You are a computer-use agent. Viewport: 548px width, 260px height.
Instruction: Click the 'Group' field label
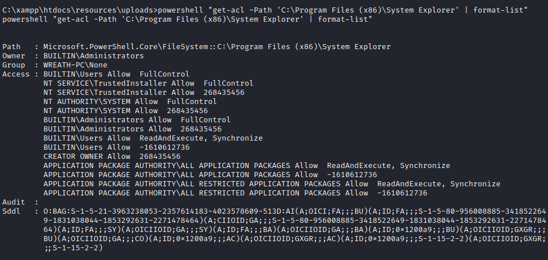(x=14, y=65)
